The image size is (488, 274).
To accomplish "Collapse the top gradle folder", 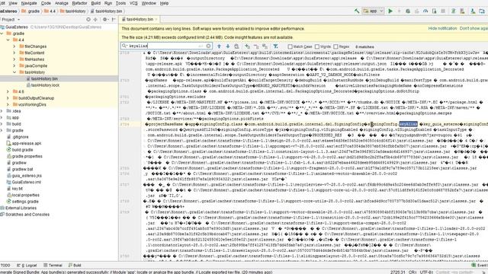I will tap(2, 33).
